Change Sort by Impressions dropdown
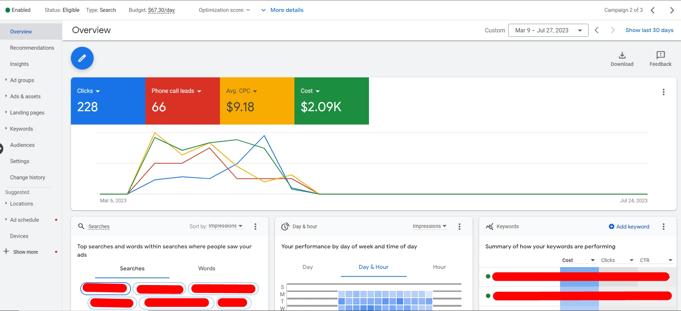 tap(226, 226)
